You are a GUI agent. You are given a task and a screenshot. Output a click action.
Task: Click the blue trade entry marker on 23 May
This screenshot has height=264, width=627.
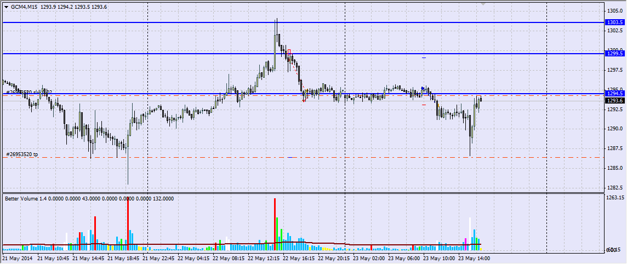[423, 88]
